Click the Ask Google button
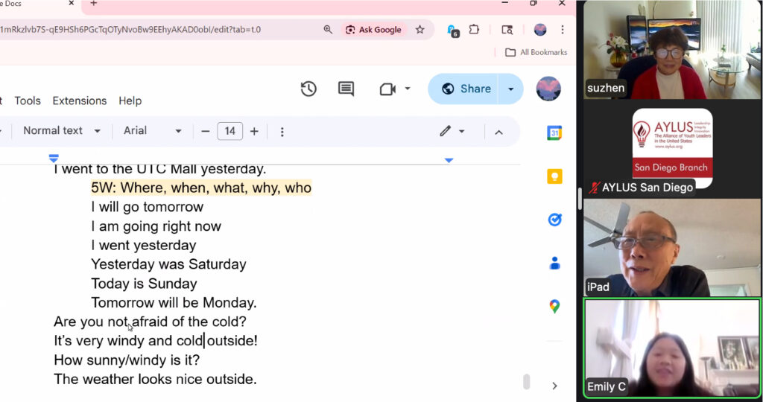The image size is (763, 402). pos(372,30)
